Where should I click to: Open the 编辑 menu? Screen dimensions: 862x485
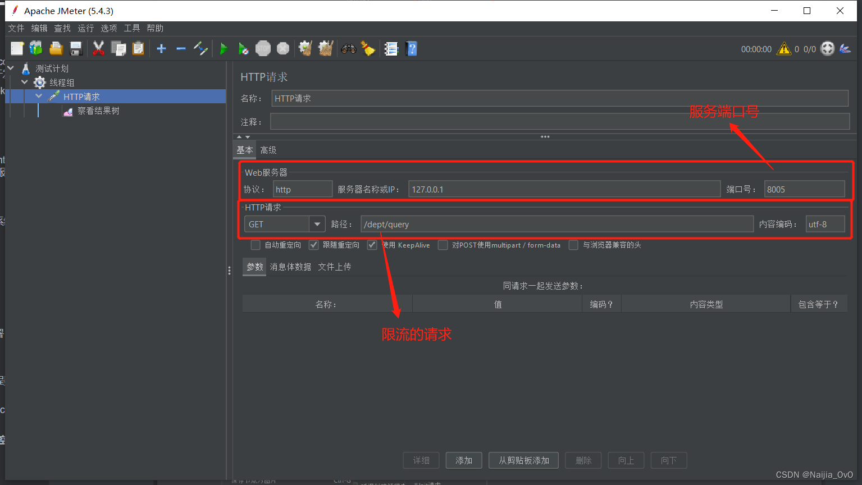click(39, 28)
